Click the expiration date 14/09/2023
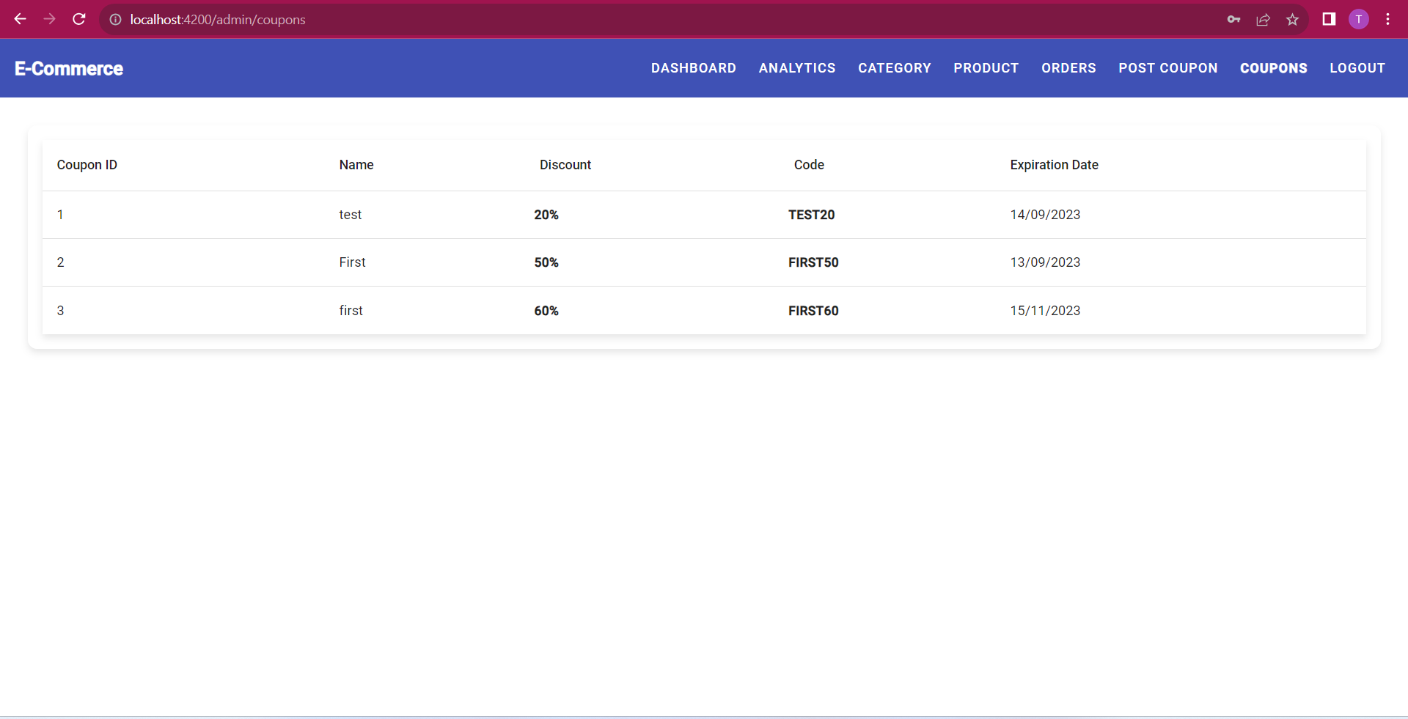1408x719 pixels. pyautogui.click(x=1045, y=215)
